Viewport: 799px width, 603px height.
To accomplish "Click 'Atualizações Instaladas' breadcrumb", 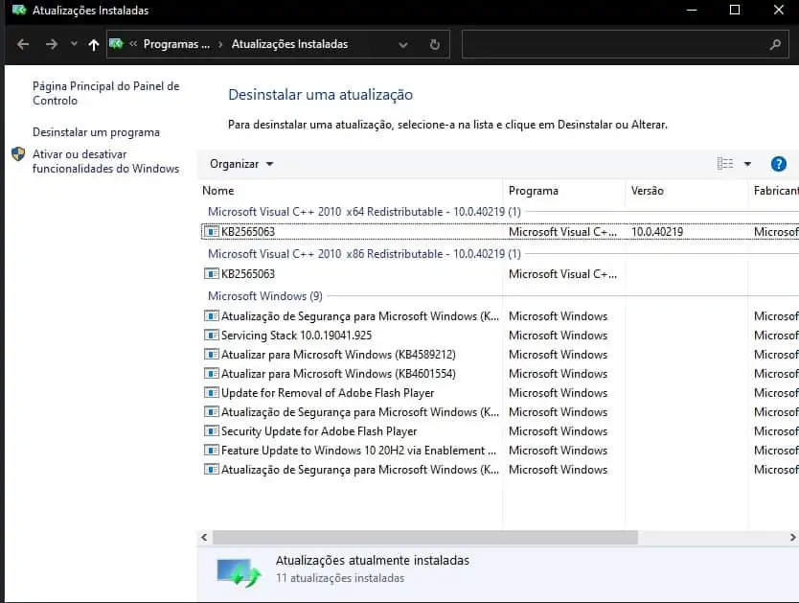I will 289,44.
